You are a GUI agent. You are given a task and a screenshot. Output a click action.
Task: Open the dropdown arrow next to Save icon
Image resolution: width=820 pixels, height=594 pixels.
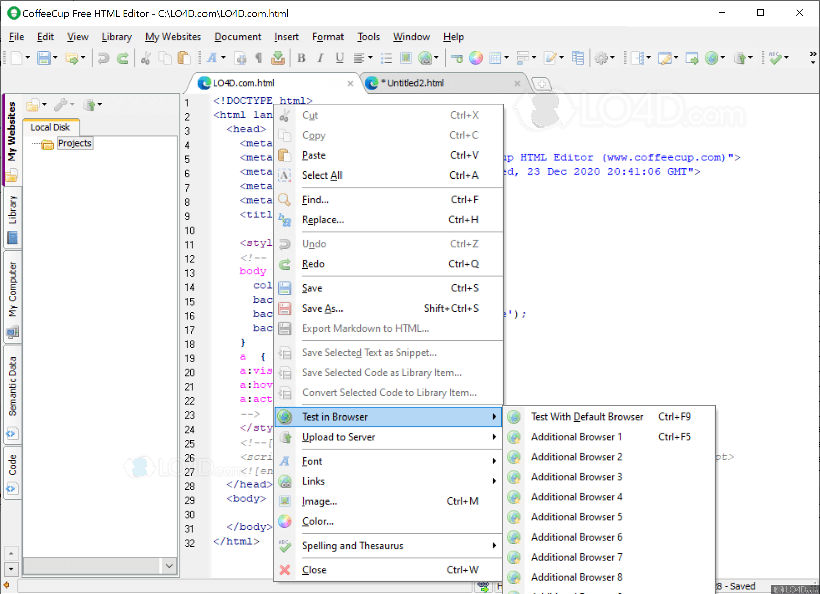[55, 58]
